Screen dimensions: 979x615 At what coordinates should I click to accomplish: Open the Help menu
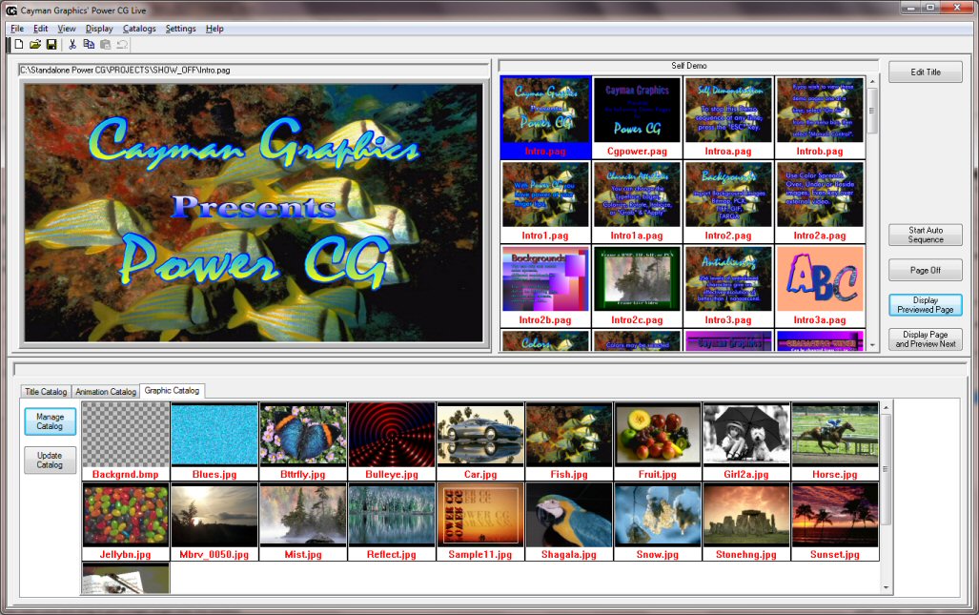click(x=214, y=29)
